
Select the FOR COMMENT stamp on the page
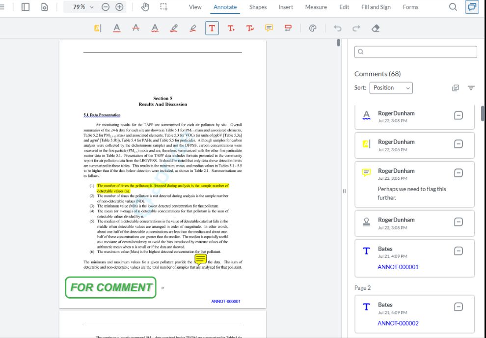click(x=110, y=287)
